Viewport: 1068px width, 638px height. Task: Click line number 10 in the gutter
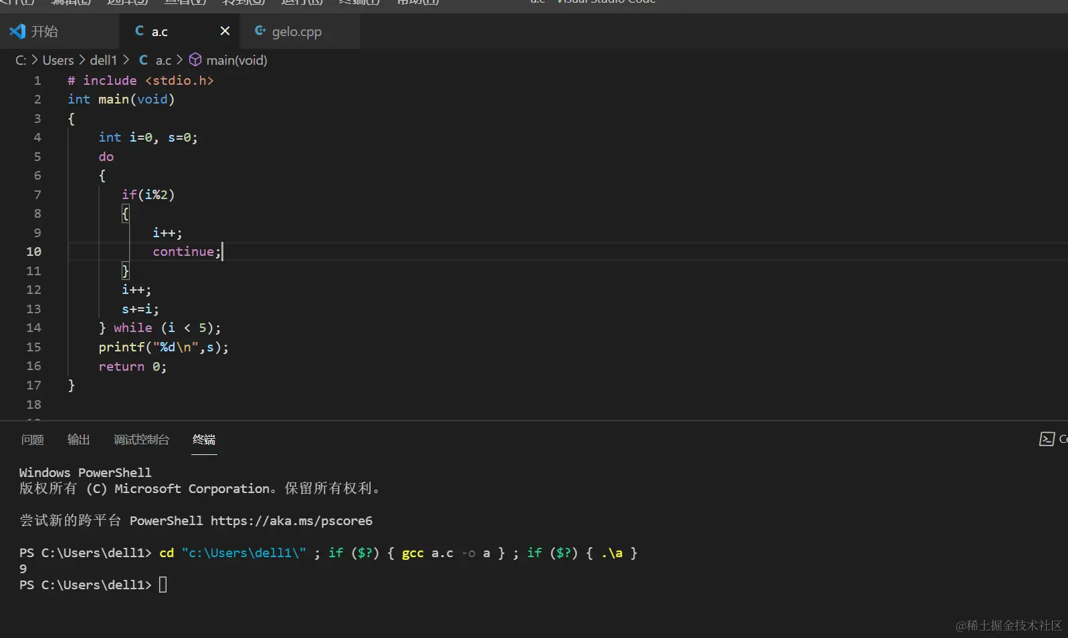(x=33, y=251)
